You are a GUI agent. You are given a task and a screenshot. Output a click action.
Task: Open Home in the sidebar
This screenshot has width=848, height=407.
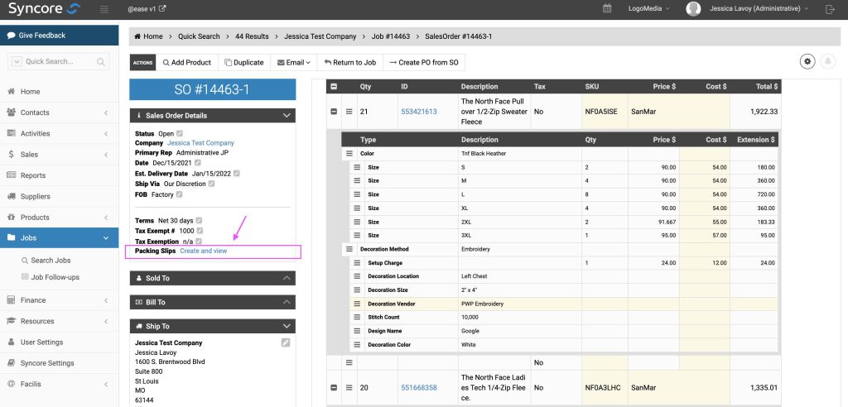(x=59, y=91)
